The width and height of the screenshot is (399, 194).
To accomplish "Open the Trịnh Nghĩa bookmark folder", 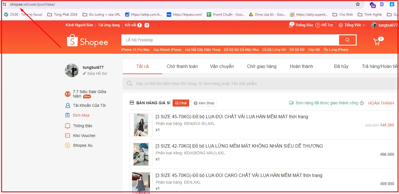I will [x=370, y=15].
